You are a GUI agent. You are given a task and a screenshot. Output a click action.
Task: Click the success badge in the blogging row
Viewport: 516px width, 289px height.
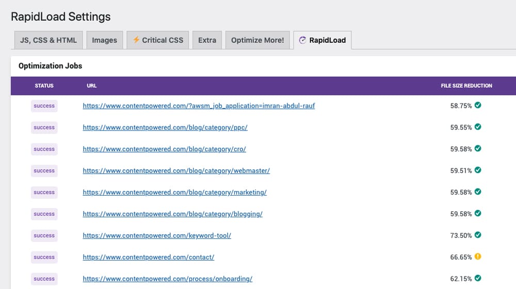44,214
